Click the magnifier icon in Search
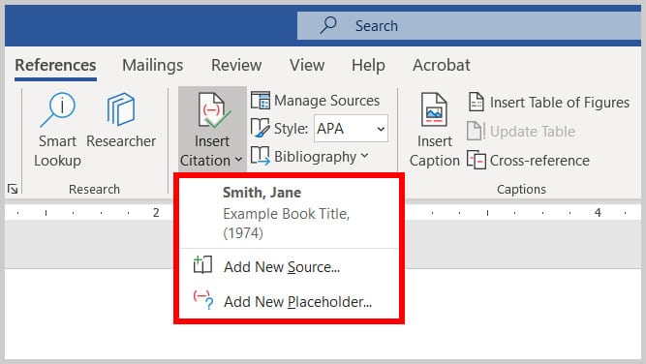The height and width of the screenshot is (364, 646). tap(328, 25)
